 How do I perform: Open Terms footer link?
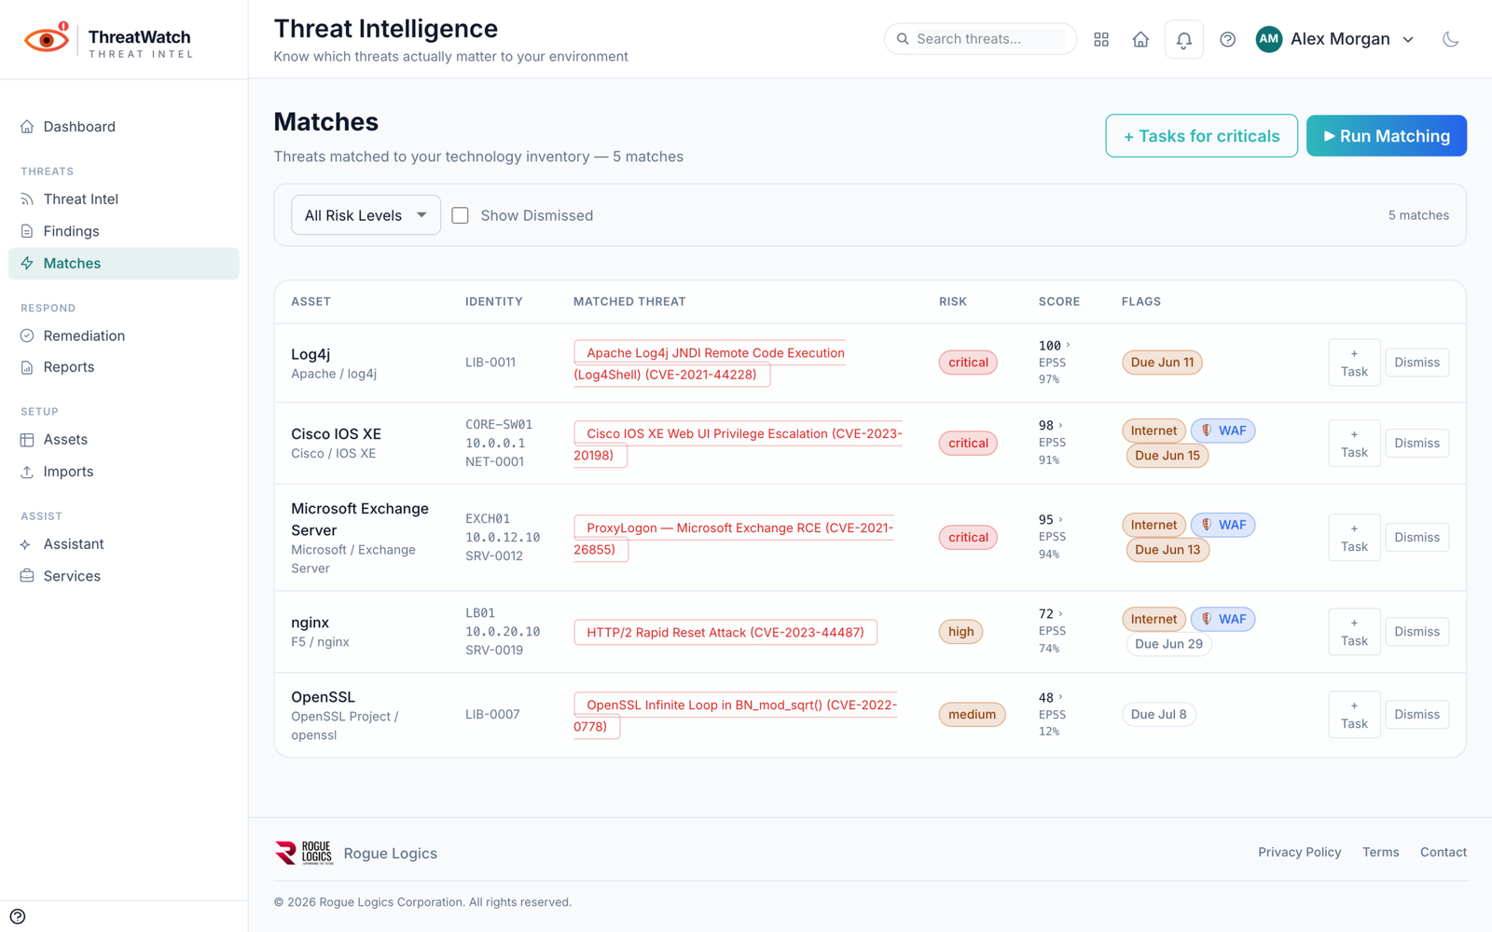point(1380,852)
